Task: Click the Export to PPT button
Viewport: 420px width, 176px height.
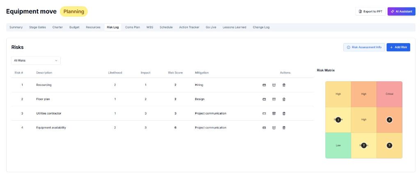Action: tap(370, 11)
